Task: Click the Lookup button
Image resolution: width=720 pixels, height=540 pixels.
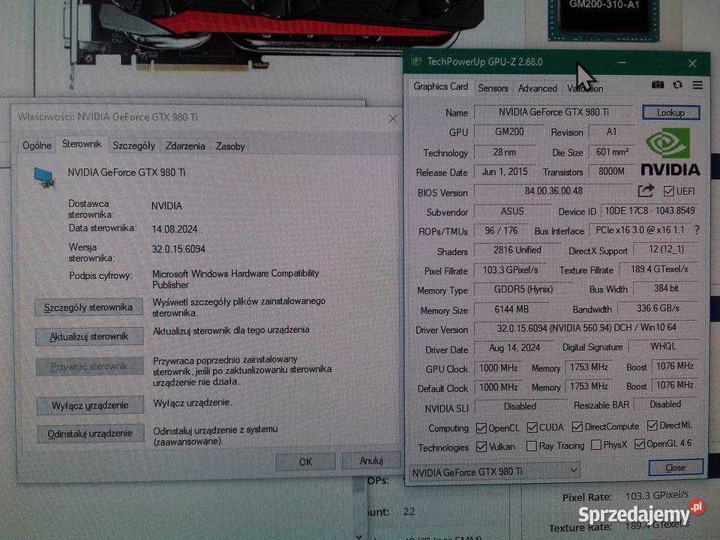Action: click(670, 112)
